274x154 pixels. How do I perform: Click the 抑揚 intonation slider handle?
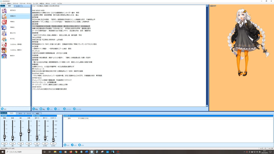[x=29, y=131]
